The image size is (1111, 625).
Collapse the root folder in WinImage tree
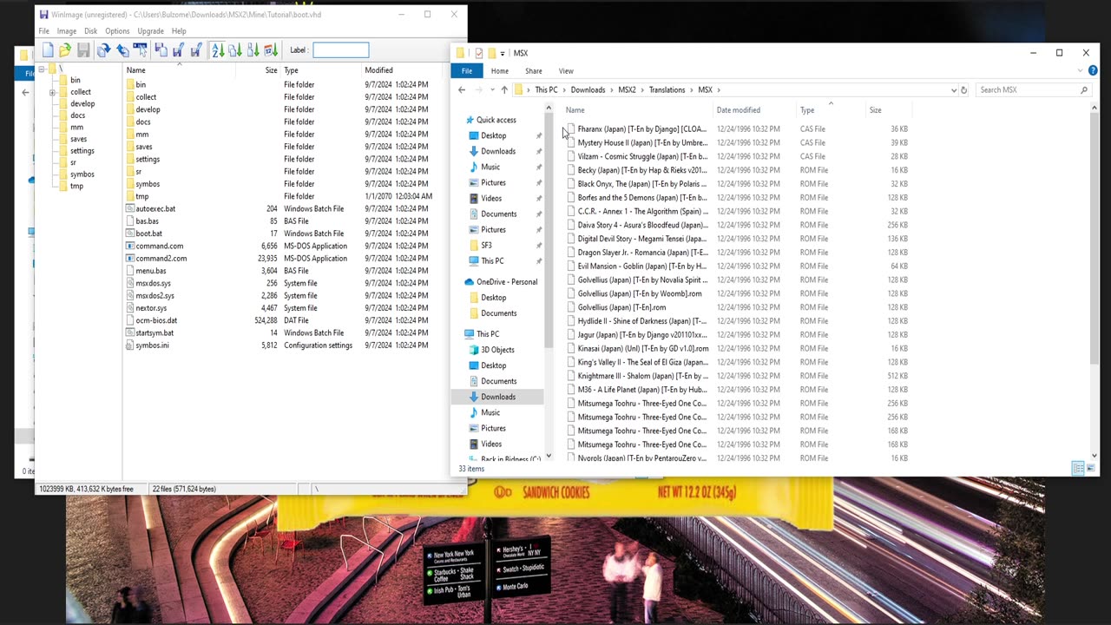click(x=42, y=69)
